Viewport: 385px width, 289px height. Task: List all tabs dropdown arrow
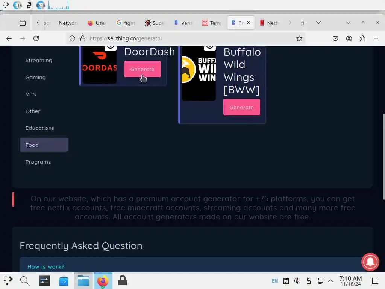pyautogui.click(x=318, y=23)
